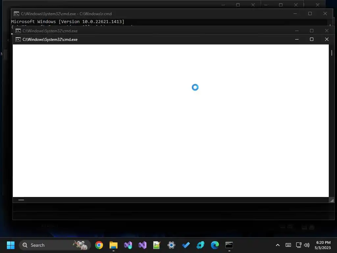Image resolution: width=337 pixels, height=253 pixels.
Task: Open File Explorer from the taskbar
Action: coord(114,245)
